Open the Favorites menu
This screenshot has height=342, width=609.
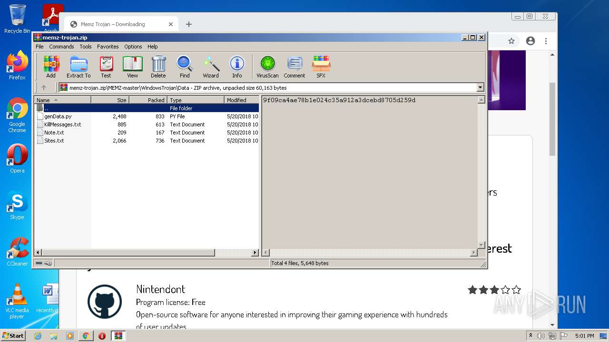click(x=108, y=47)
